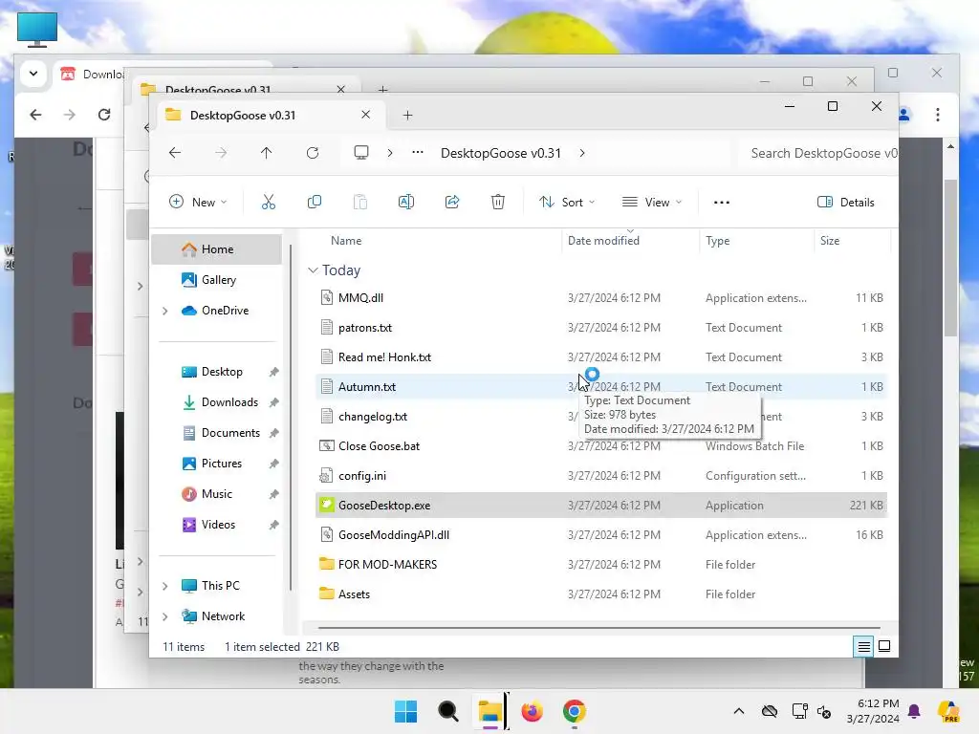Select the config.ini file
979x734 pixels.
point(600,476)
